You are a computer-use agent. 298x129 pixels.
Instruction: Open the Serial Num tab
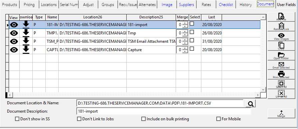pyautogui.click(x=69, y=5)
